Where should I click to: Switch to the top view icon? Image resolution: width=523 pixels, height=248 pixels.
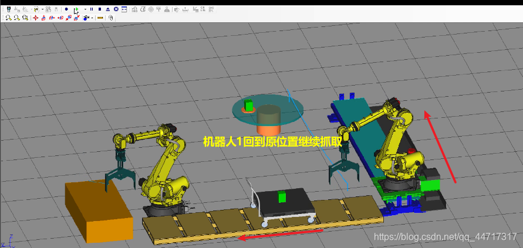43,18
